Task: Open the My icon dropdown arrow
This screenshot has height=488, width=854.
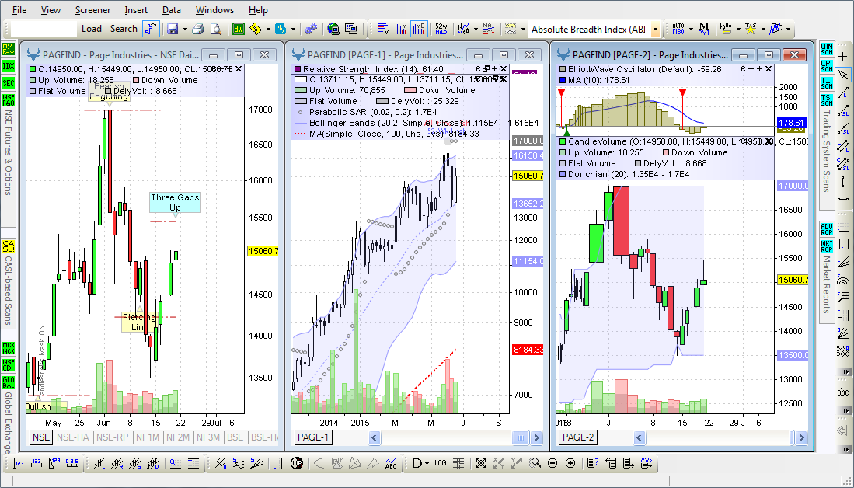Action: point(293,30)
